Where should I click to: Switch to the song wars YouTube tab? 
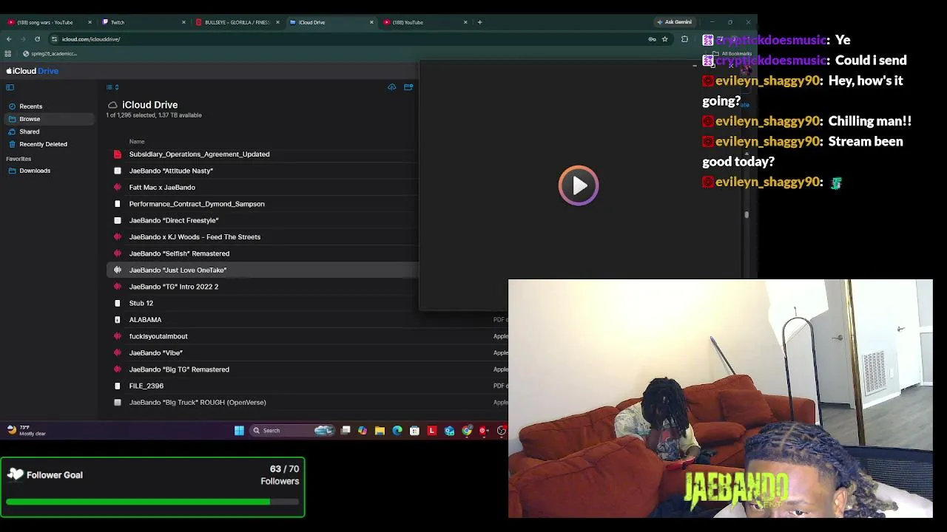[x=50, y=22]
